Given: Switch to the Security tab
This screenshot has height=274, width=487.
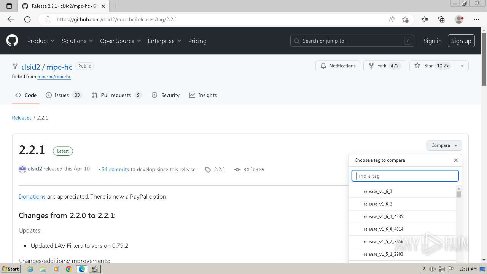Looking at the screenshot, I should click(x=166, y=95).
